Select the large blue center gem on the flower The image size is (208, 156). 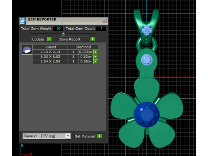coord(147,114)
